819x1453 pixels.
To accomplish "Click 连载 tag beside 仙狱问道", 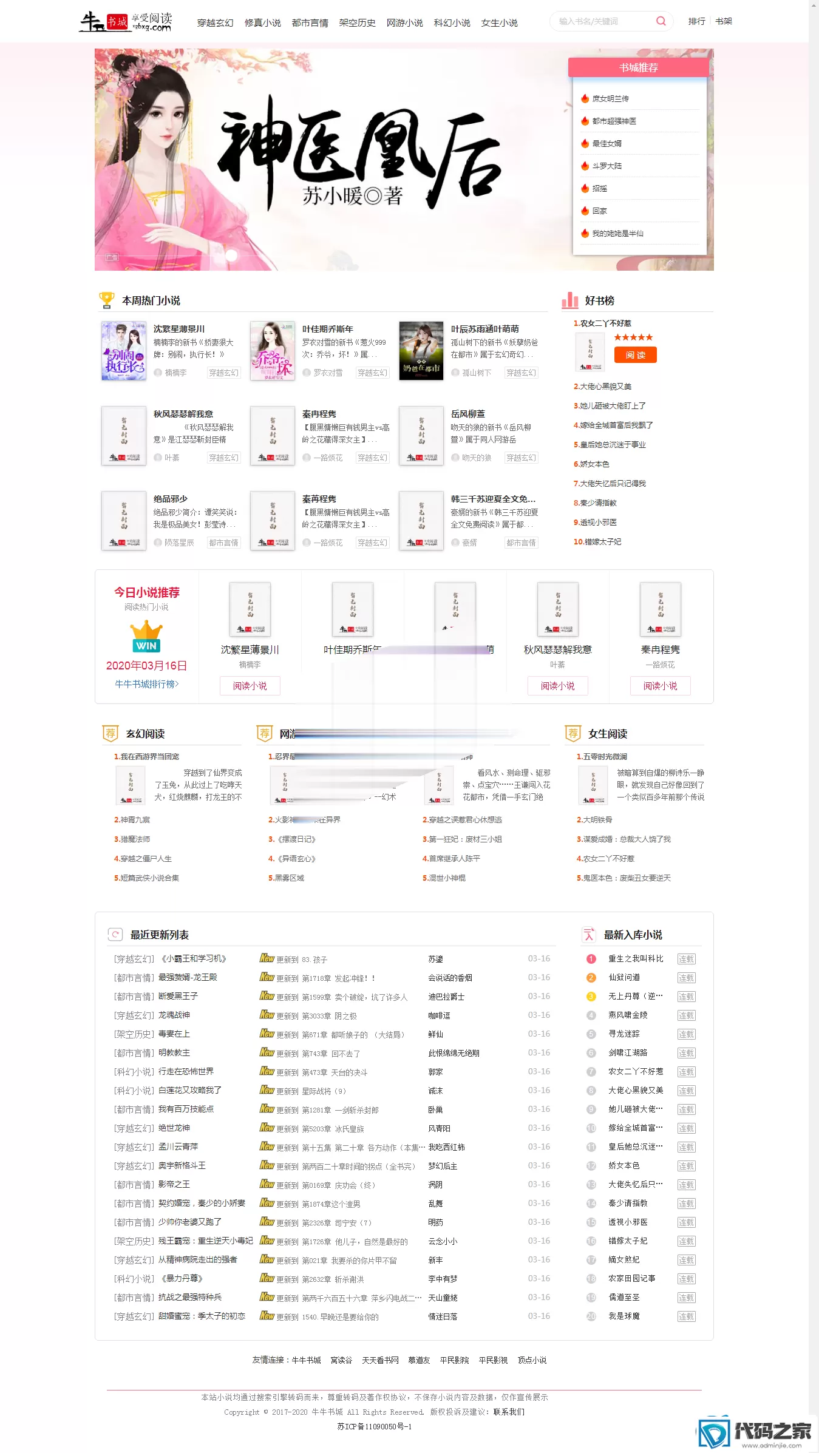I will (x=686, y=978).
